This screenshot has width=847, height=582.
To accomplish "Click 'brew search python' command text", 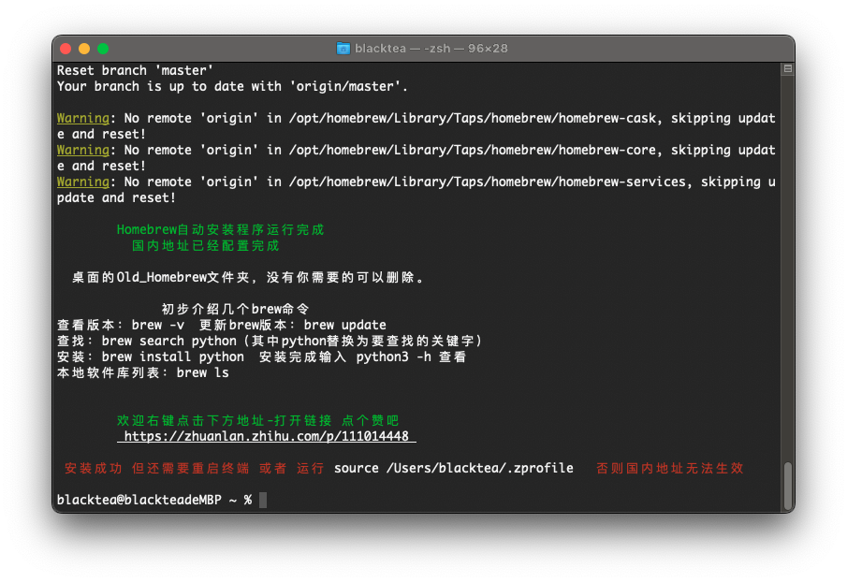I will click(169, 342).
